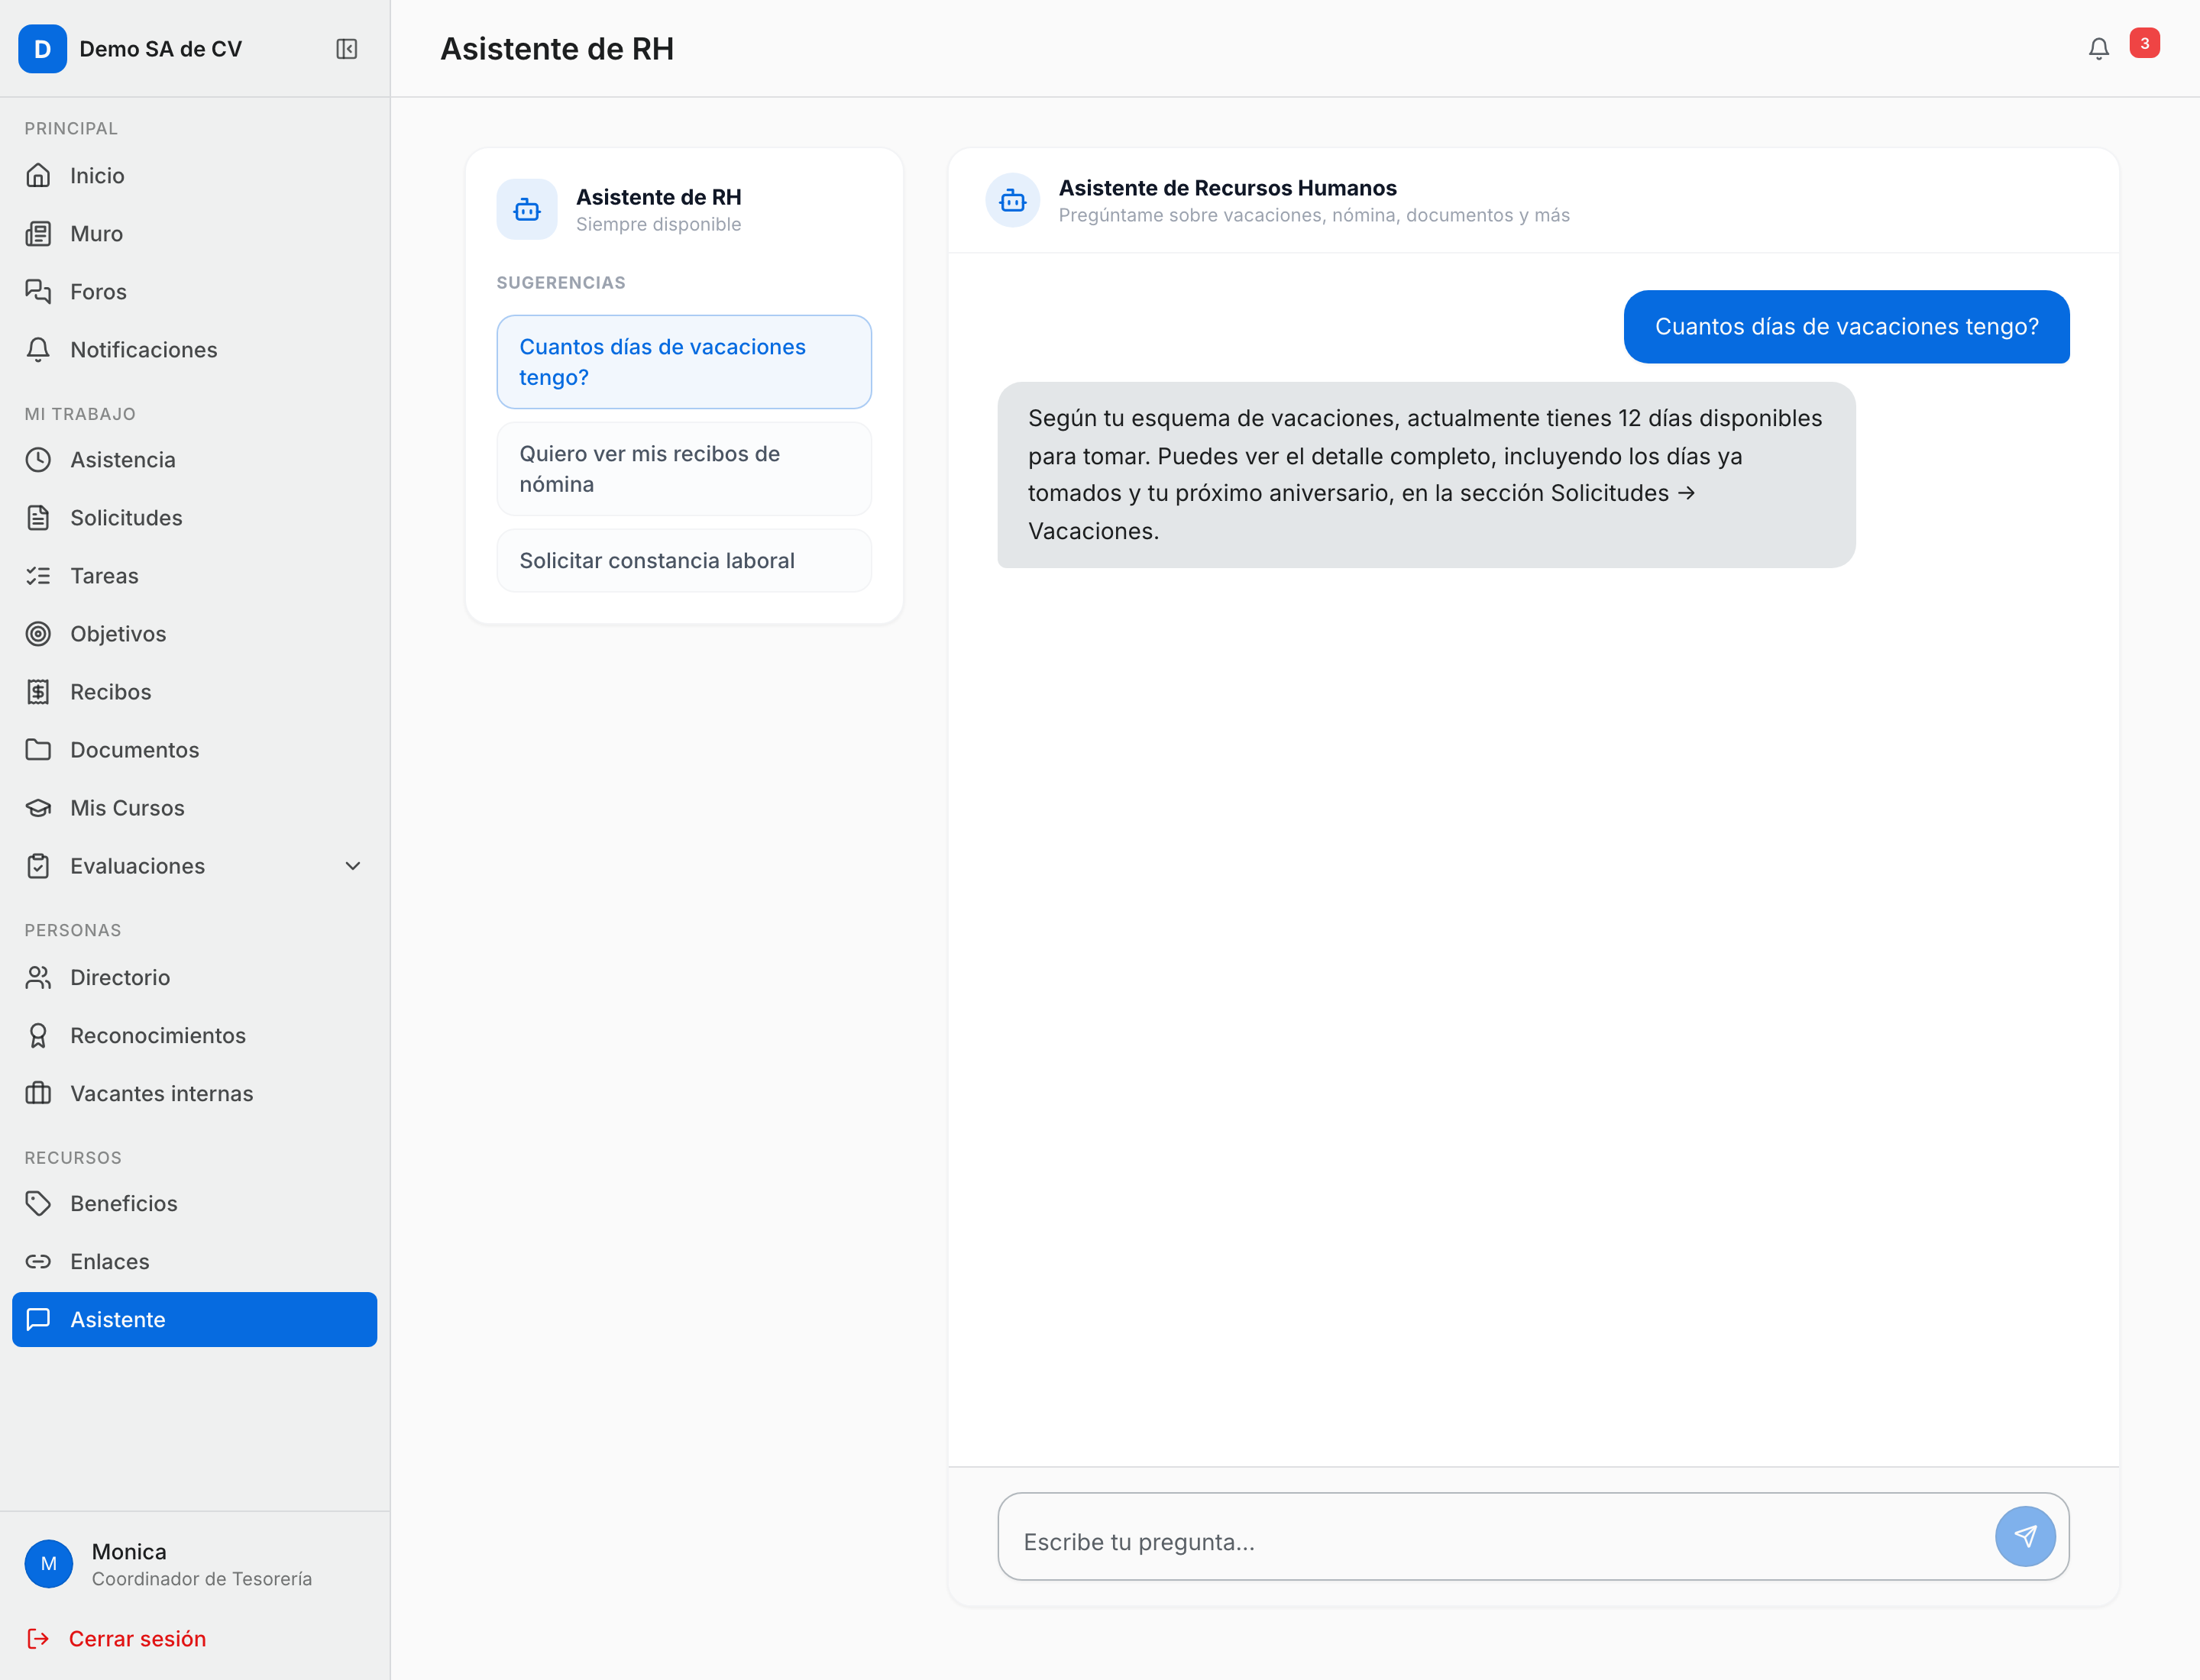The width and height of the screenshot is (2200, 1680).
Task: Click the Recibos receipt icon
Action: [38, 691]
